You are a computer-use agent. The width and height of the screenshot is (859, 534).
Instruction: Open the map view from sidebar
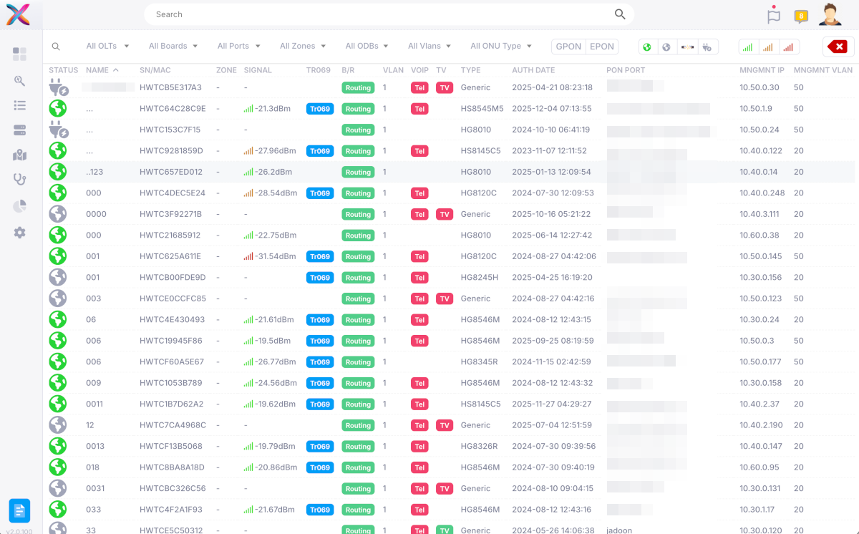coord(19,155)
